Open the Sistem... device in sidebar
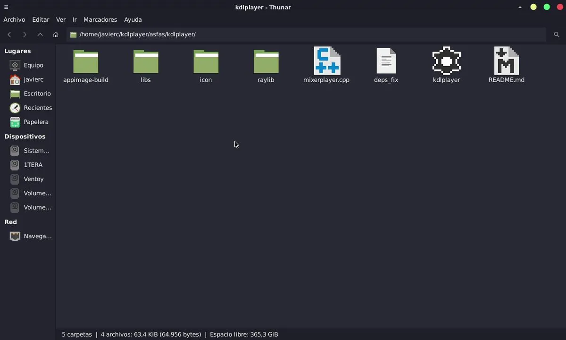 click(x=28, y=151)
